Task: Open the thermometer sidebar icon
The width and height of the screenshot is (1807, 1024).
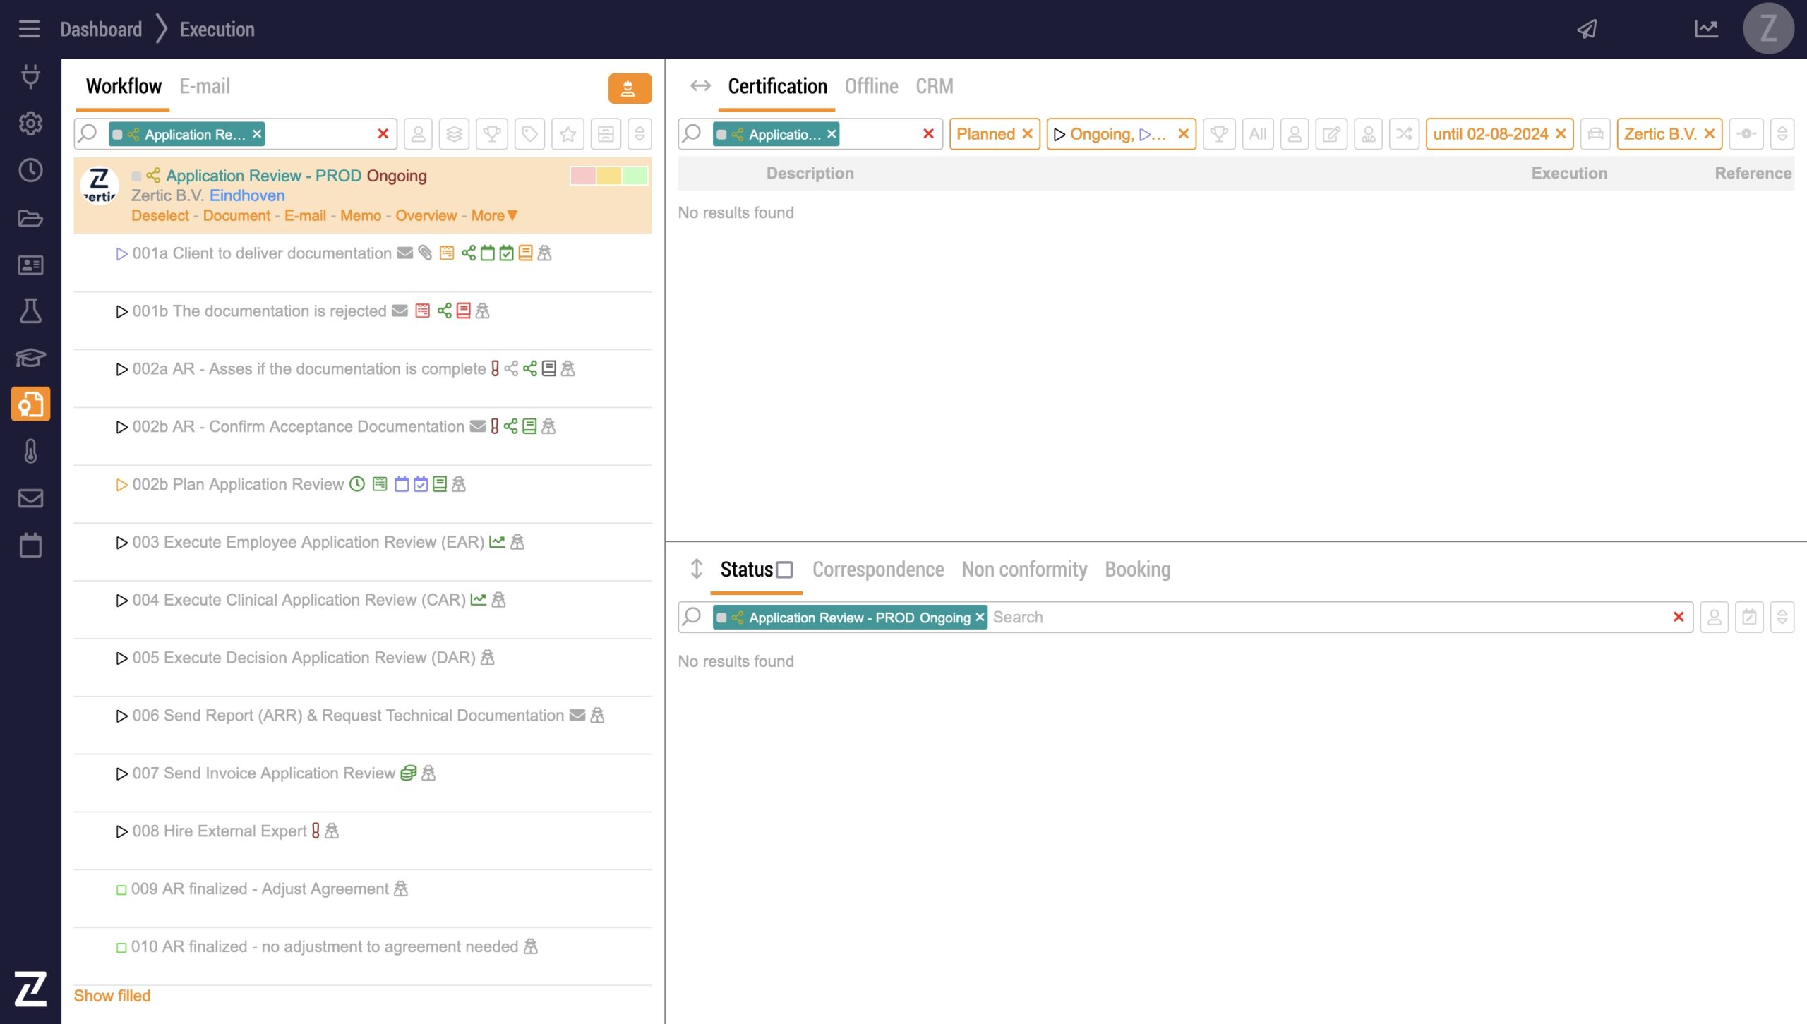Action: tap(30, 451)
